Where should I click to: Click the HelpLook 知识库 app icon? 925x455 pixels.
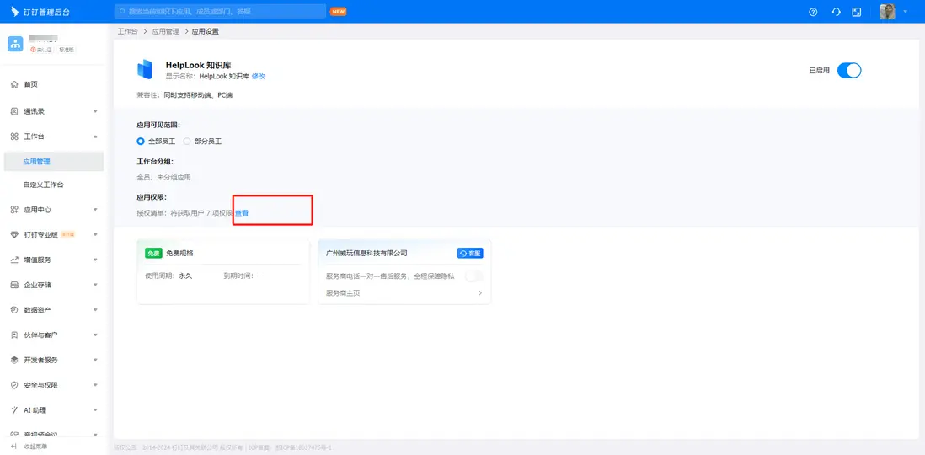(145, 70)
